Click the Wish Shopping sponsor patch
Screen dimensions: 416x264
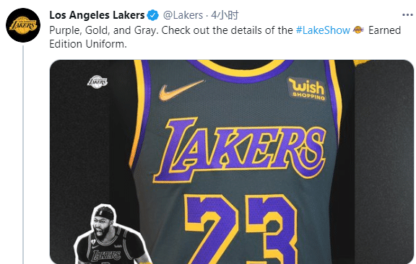pyautogui.click(x=307, y=89)
